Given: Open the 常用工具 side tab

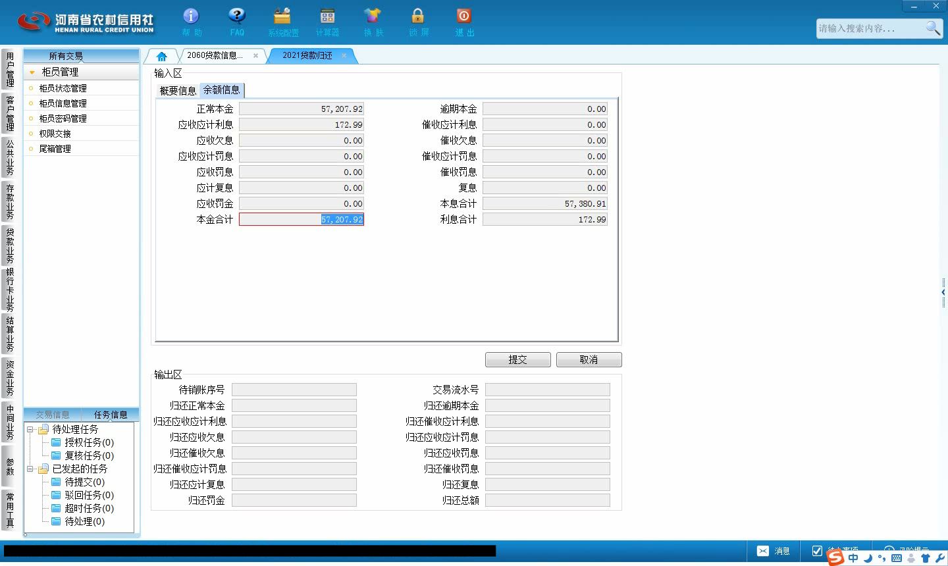Looking at the screenshot, I should point(9,509).
